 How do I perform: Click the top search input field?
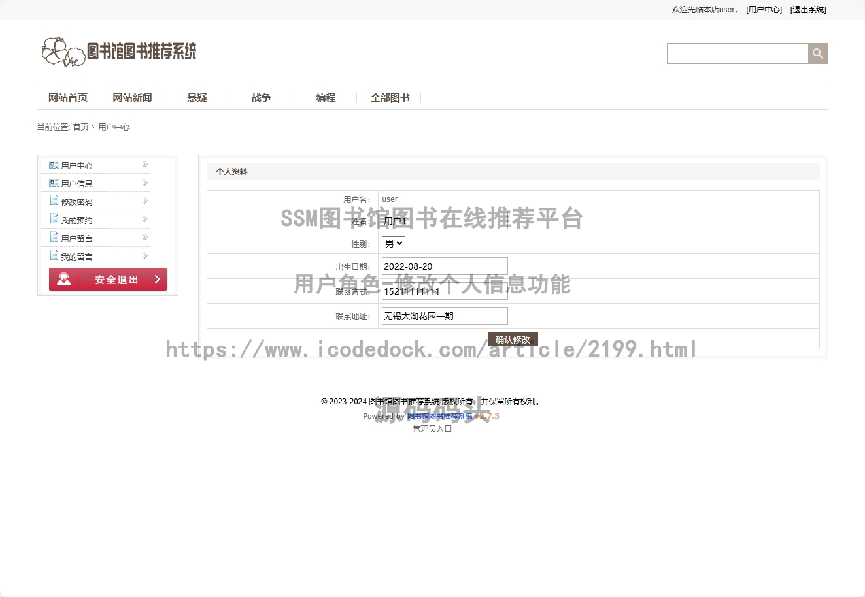tap(738, 54)
